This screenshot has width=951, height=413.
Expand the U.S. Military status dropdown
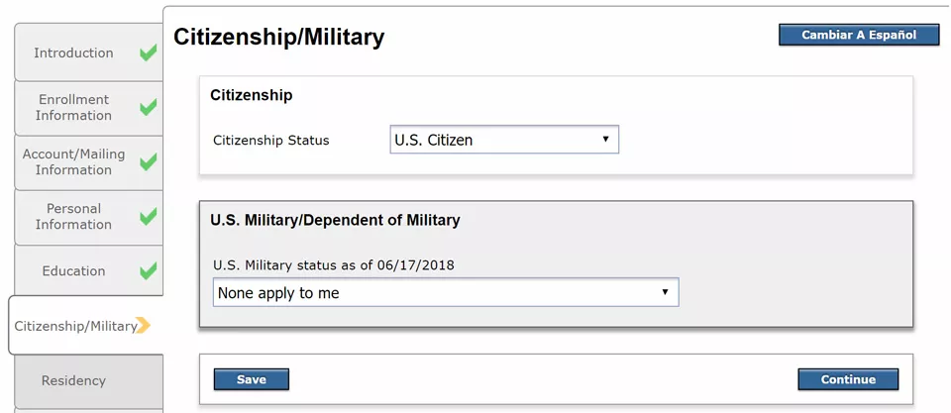tap(446, 292)
